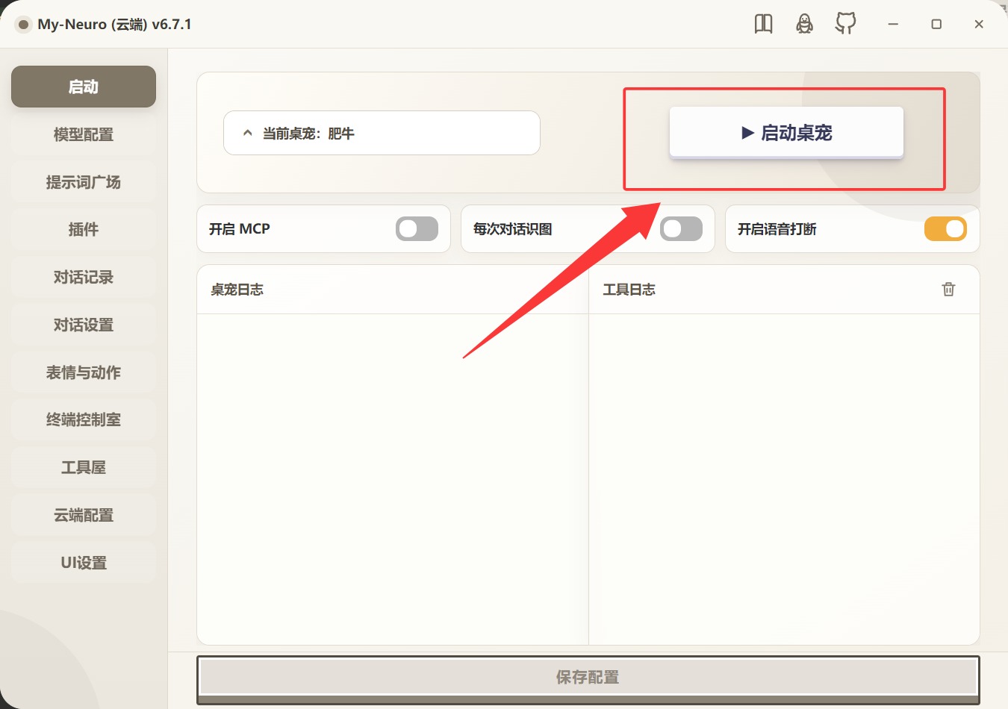Switch to 云端配置 page
The width and height of the screenshot is (1008, 709).
coord(84,515)
